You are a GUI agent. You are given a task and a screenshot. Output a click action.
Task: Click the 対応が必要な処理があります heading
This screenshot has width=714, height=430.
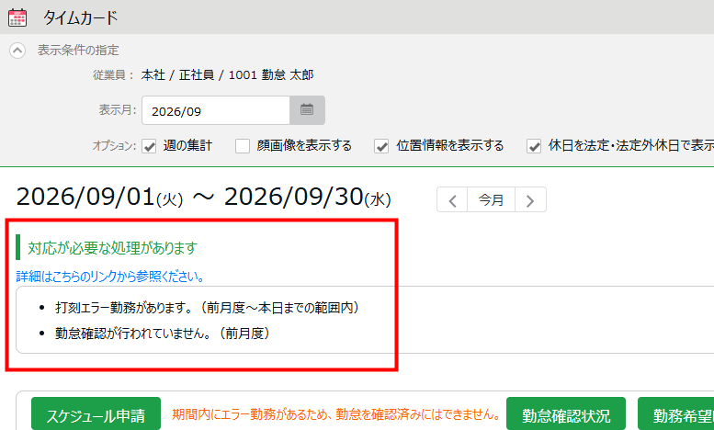tap(112, 248)
